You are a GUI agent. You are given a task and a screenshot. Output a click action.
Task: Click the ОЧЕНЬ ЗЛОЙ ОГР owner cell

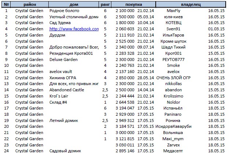coord(173,78)
